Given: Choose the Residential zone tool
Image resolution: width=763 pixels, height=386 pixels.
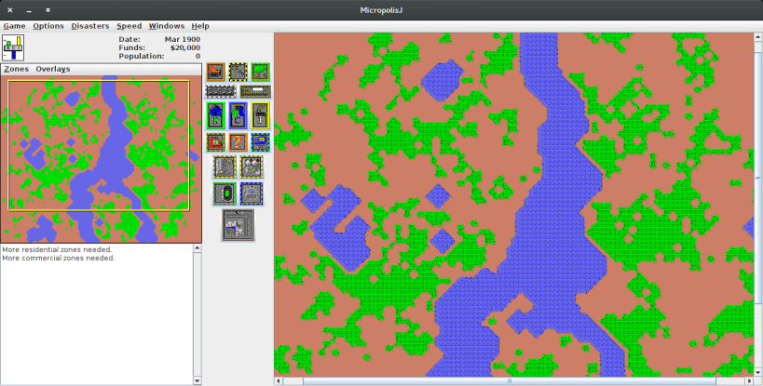Looking at the screenshot, I should pyautogui.click(x=215, y=115).
